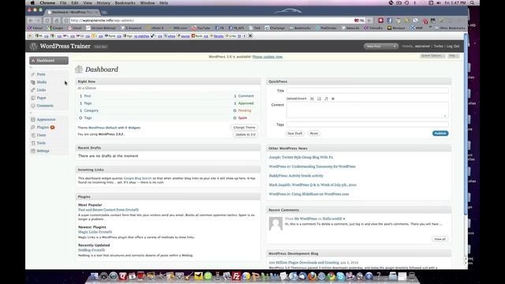This screenshot has height=284, width=505.
Task: Click the Change Theme button
Action: tap(244, 128)
